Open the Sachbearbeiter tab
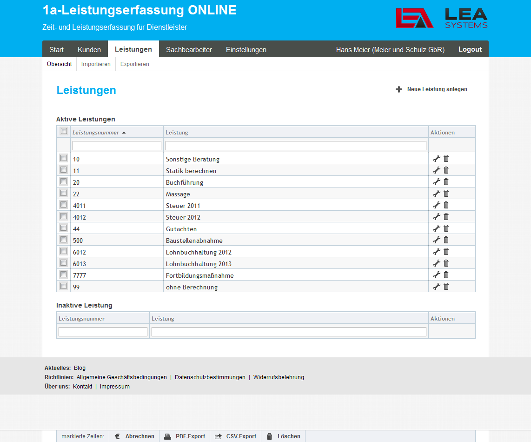The height and width of the screenshot is (442, 531). point(189,49)
